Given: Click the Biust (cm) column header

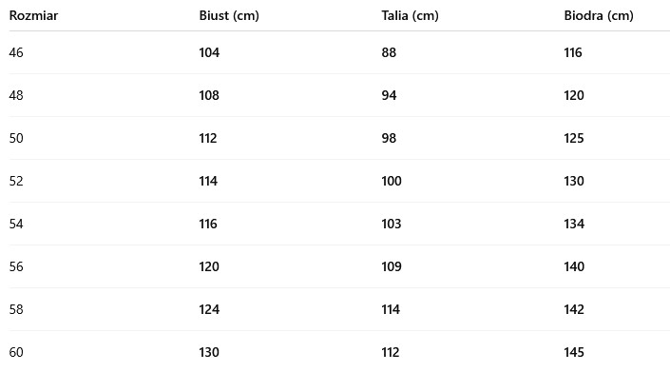Looking at the screenshot, I should [x=229, y=16].
